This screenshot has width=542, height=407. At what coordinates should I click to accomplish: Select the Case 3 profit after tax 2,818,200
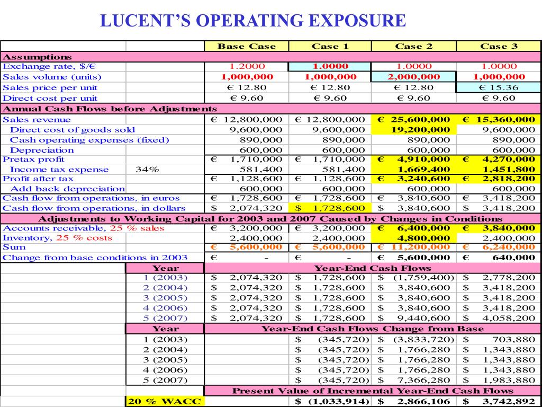click(x=499, y=179)
